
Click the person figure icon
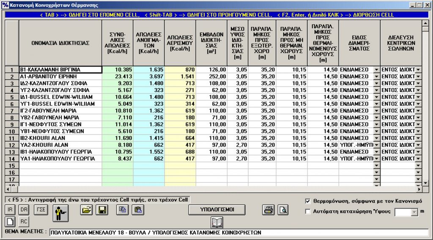click(61, 213)
